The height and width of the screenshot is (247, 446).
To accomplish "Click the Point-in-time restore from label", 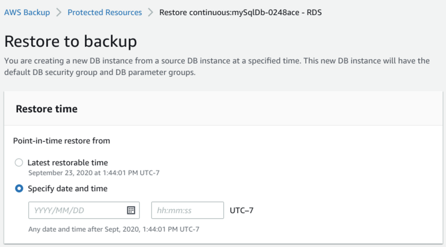I will (62, 141).
